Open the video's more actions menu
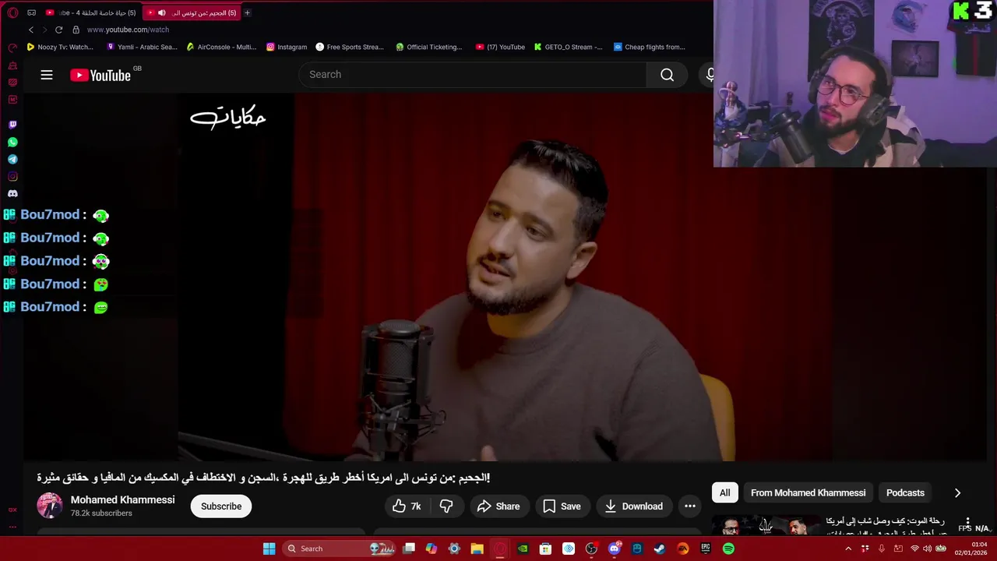The image size is (997, 561). click(x=689, y=506)
